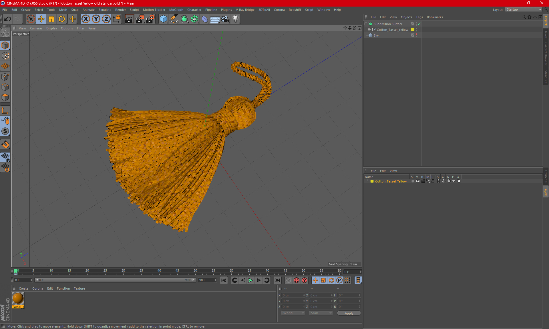Click stepper arrows of the 90 F end frame field
The image size is (549, 329).
pyautogui.click(x=215, y=280)
